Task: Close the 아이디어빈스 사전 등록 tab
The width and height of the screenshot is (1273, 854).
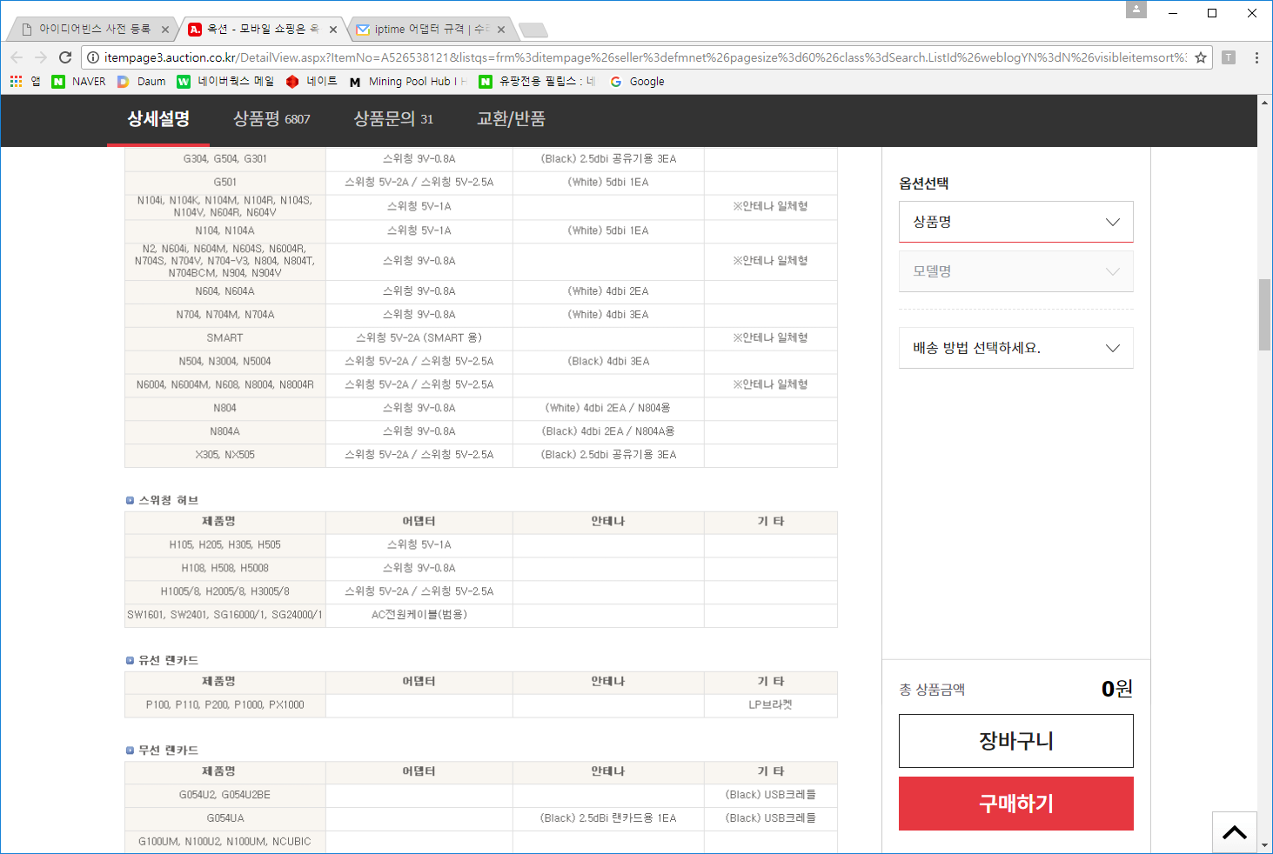Action: pyautogui.click(x=165, y=30)
